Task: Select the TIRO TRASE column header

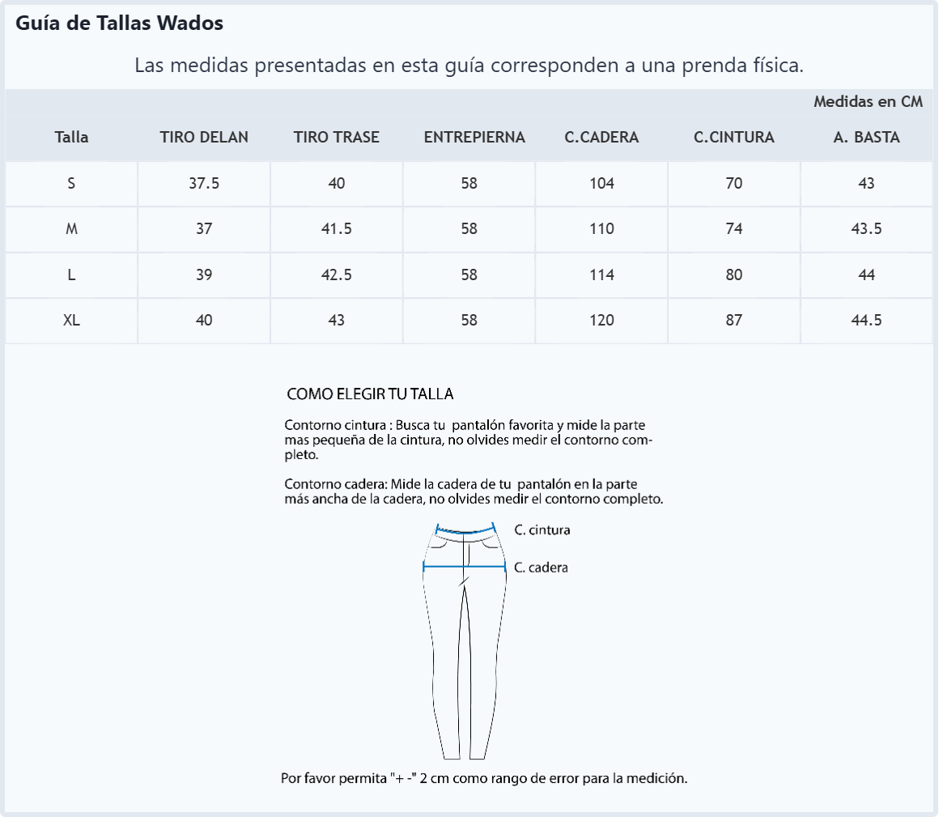Action: pyautogui.click(x=337, y=137)
